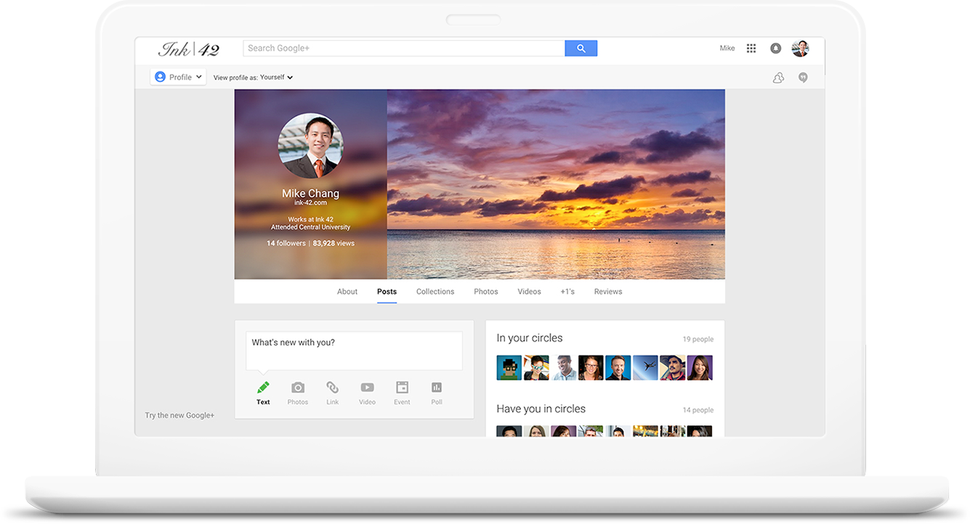Open Hangouts with the quote bubble icon

(x=803, y=77)
